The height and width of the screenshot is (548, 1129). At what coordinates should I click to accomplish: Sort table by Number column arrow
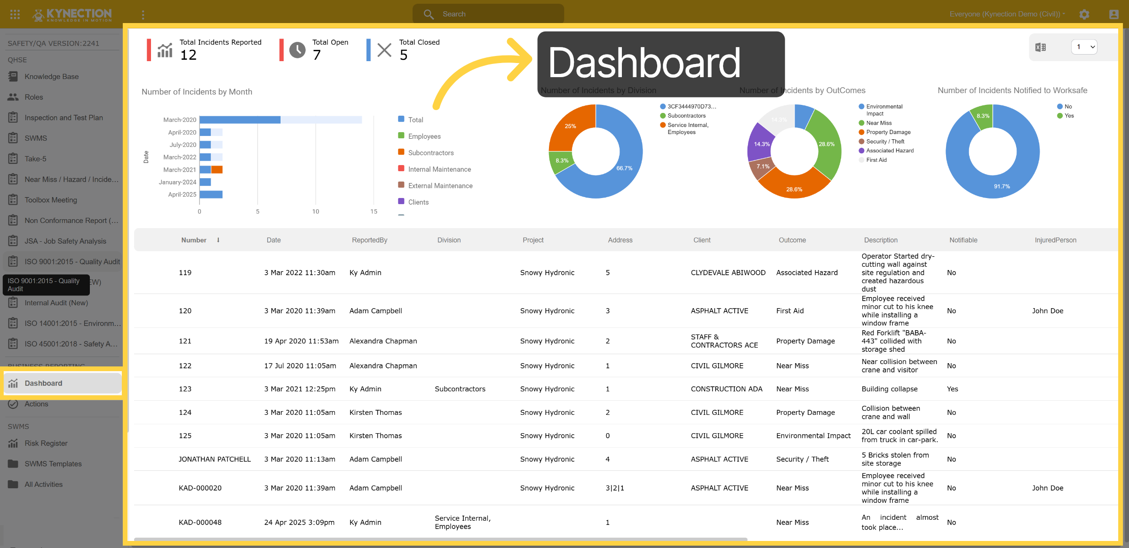[218, 240]
